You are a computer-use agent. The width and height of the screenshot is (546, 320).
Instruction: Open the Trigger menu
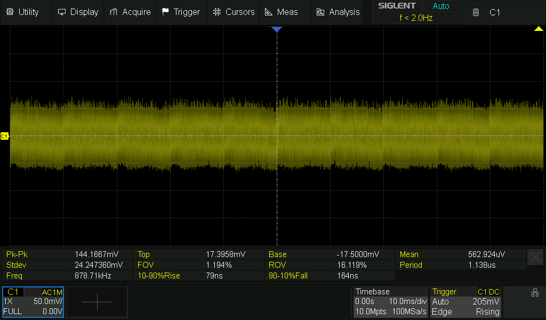coord(181,12)
